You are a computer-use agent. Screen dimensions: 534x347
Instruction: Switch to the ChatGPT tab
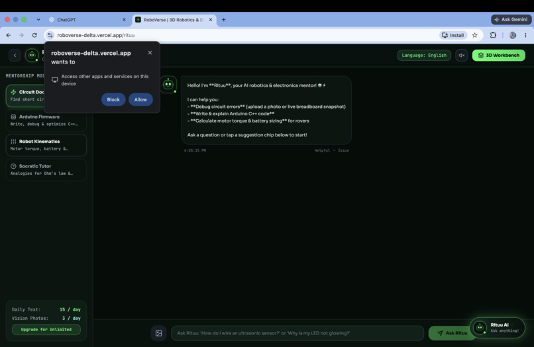(x=87, y=20)
